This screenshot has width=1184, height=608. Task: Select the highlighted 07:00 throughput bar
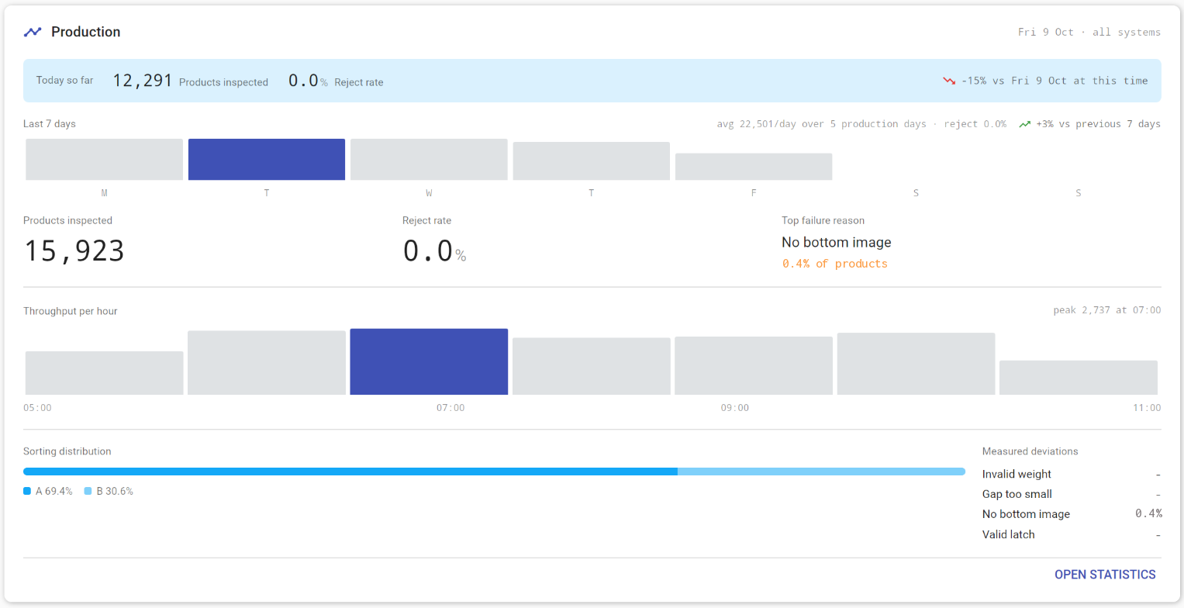(x=429, y=362)
